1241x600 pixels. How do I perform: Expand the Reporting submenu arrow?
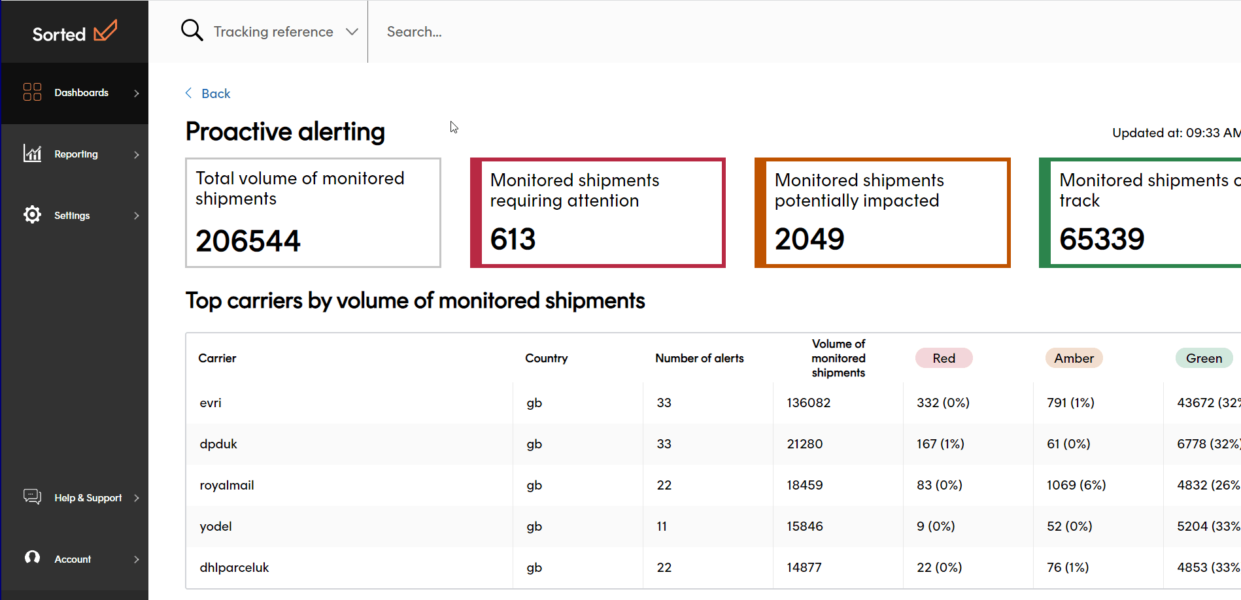(x=136, y=155)
